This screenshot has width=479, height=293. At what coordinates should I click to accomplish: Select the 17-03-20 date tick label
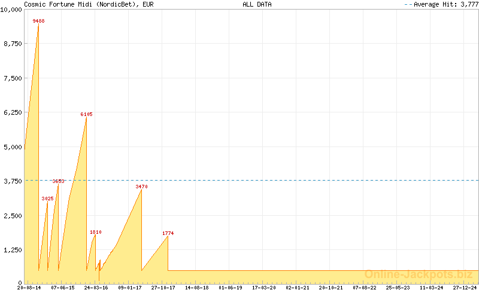[x=264, y=288]
